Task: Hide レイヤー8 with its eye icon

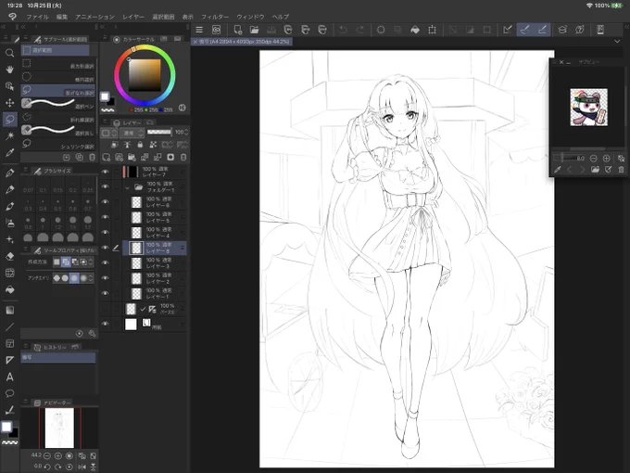Action: pos(106,248)
